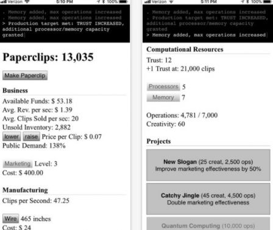Screen dimensions: 273x230
Task: Click the Computational Resources heading
Action: [x=185, y=49]
